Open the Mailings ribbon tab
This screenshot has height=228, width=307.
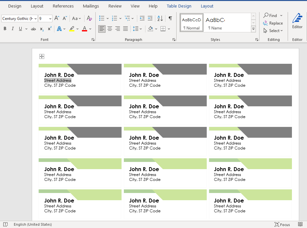[x=91, y=6]
